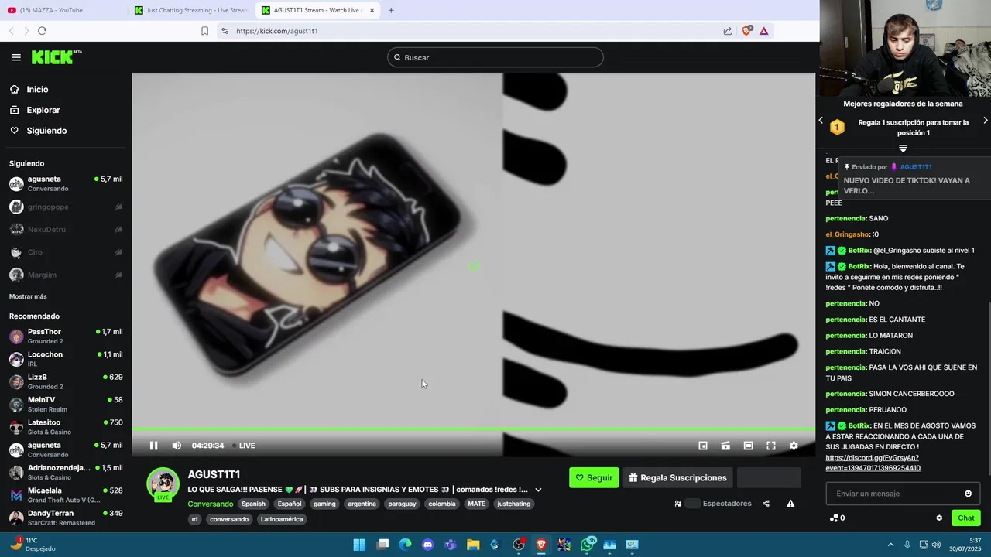Click the Buscar search field
The width and height of the screenshot is (991, 557).
click(495, 57)
